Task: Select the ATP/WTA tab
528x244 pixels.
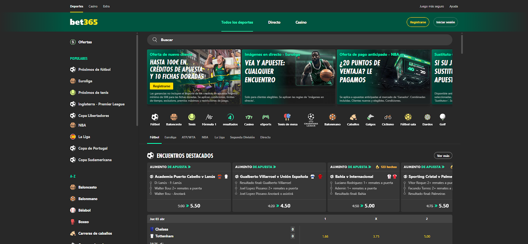Action: (188, 137)
